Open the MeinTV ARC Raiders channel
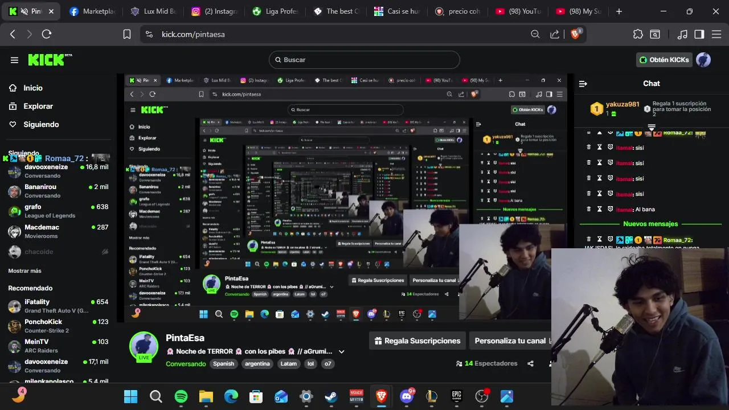This screenshot has height=410, width=729. (58, 346)
